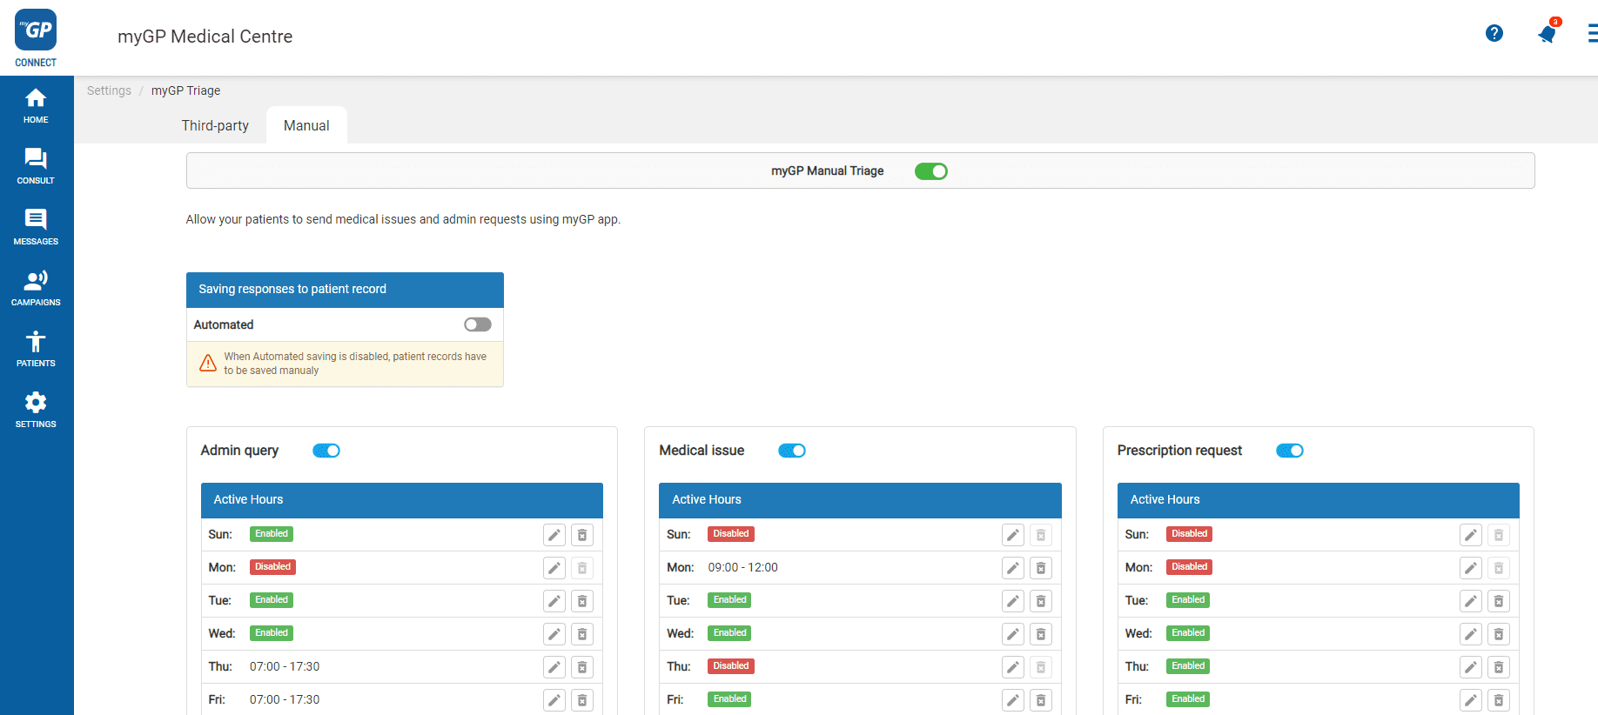Click Admin query Monday Disabled badge
1598x715 pixels.
[x=272, y=567]
